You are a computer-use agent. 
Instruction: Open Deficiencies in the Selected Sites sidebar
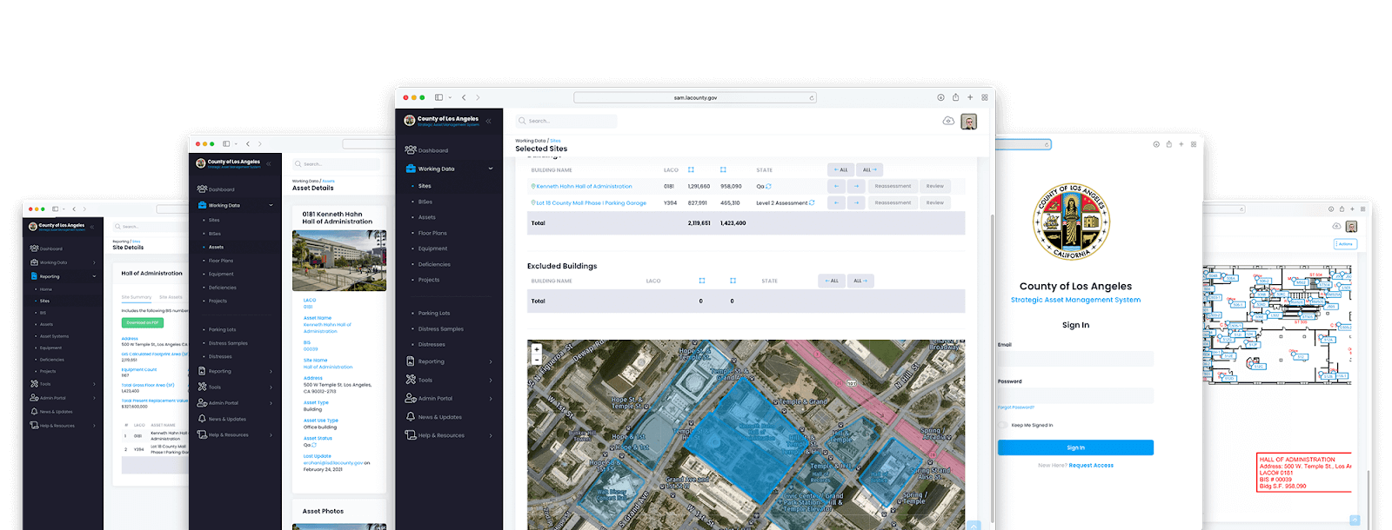point(434,264)
